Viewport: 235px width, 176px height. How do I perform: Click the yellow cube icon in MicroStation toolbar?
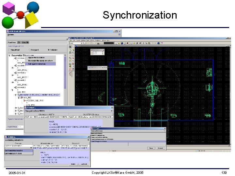(x=119, y=43)
